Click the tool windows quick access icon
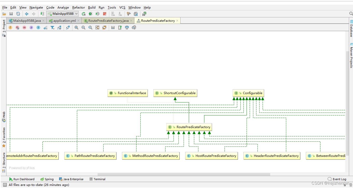The width and height of the screenshot is (353, 188). pos(5,185)
